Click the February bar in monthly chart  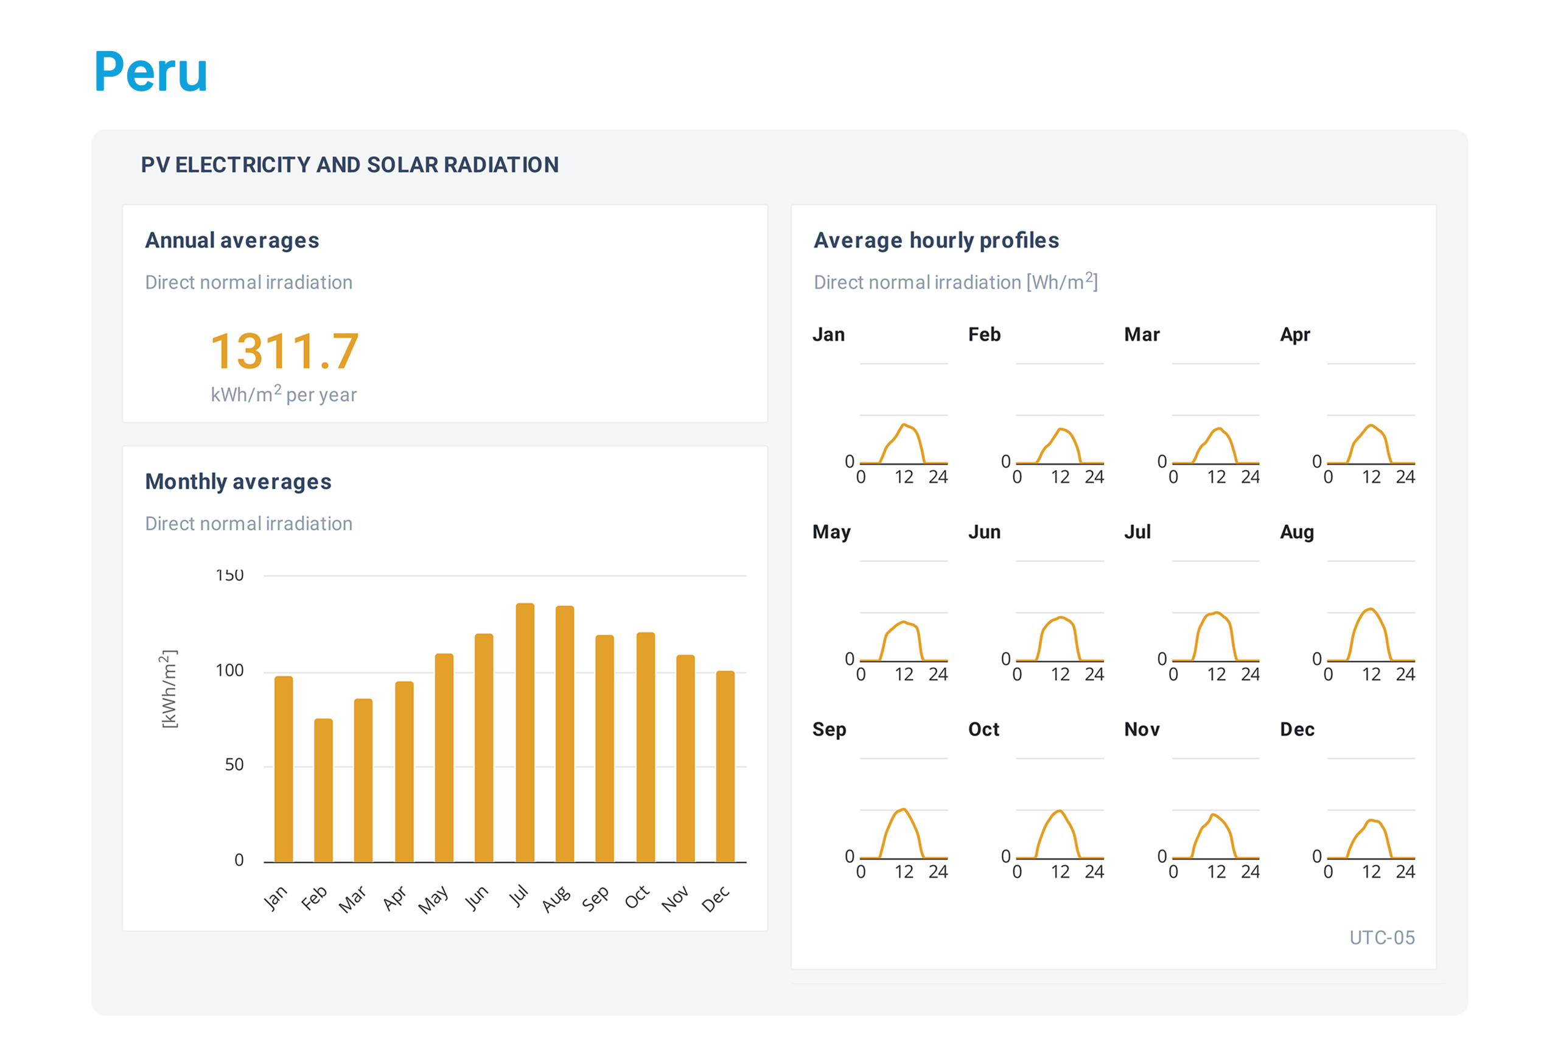pyautogui.click(x=323, y=790)
